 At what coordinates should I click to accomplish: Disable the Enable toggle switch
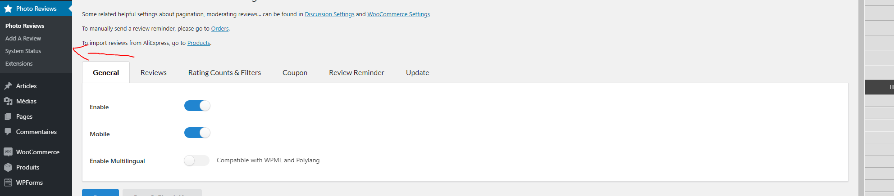point(197,106)
